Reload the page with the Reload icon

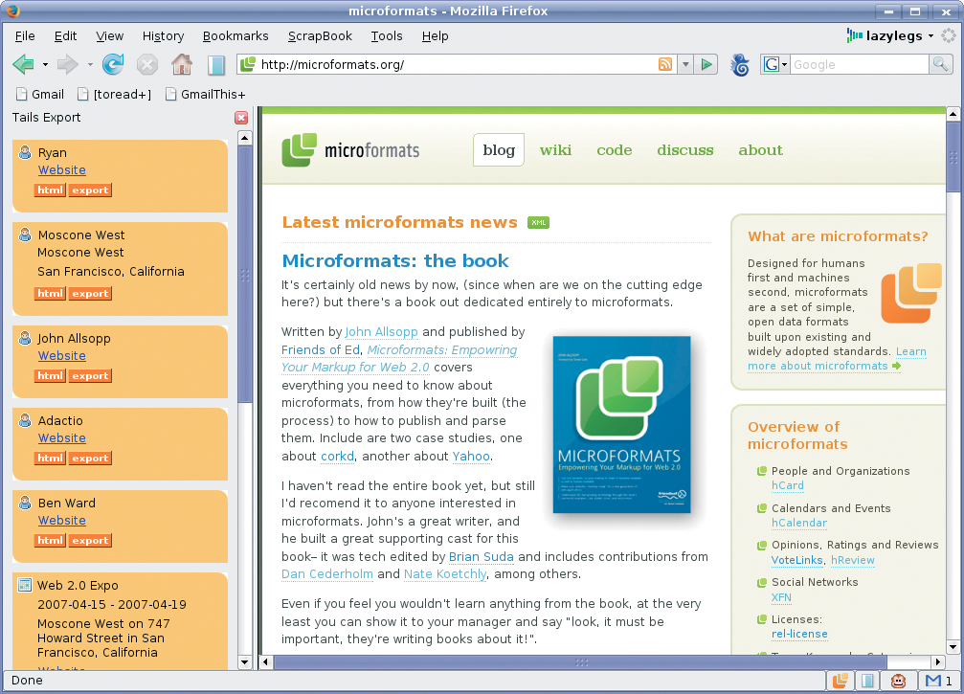click(x=113, y=64)
